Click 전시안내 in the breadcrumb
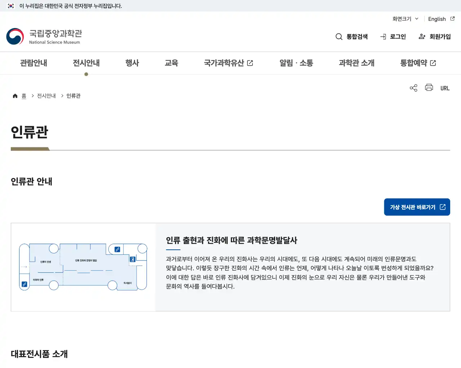 click(x=46, y=96)
